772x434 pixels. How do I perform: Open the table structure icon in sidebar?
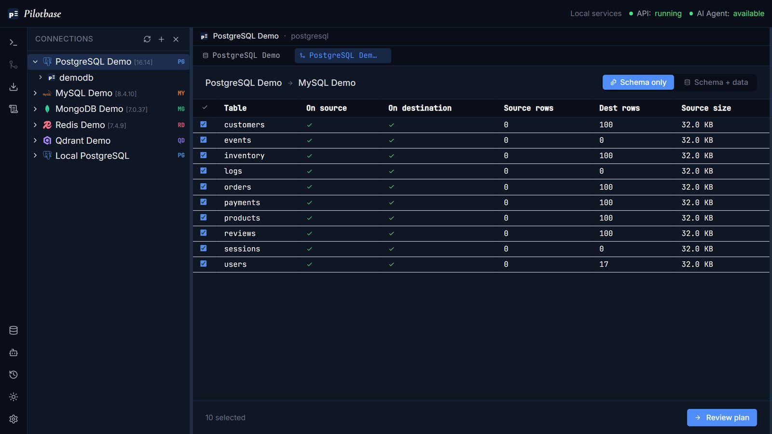coord(14,109)
